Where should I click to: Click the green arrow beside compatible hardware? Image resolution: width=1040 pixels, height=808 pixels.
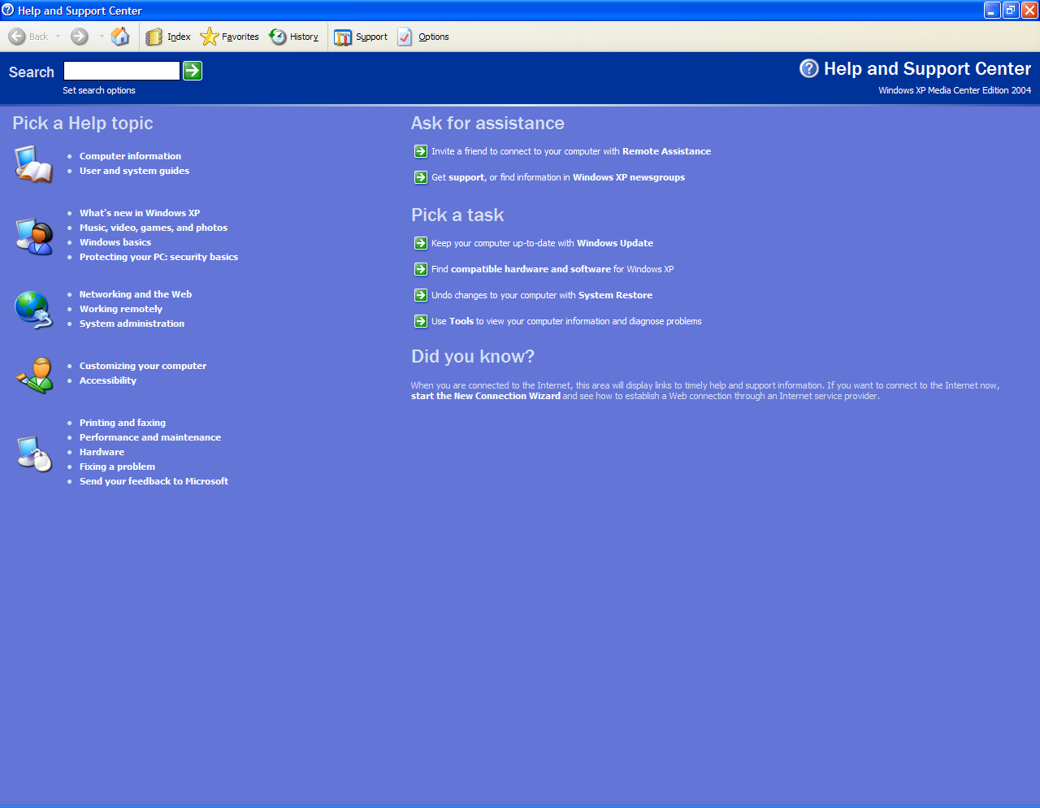point(421,269)
